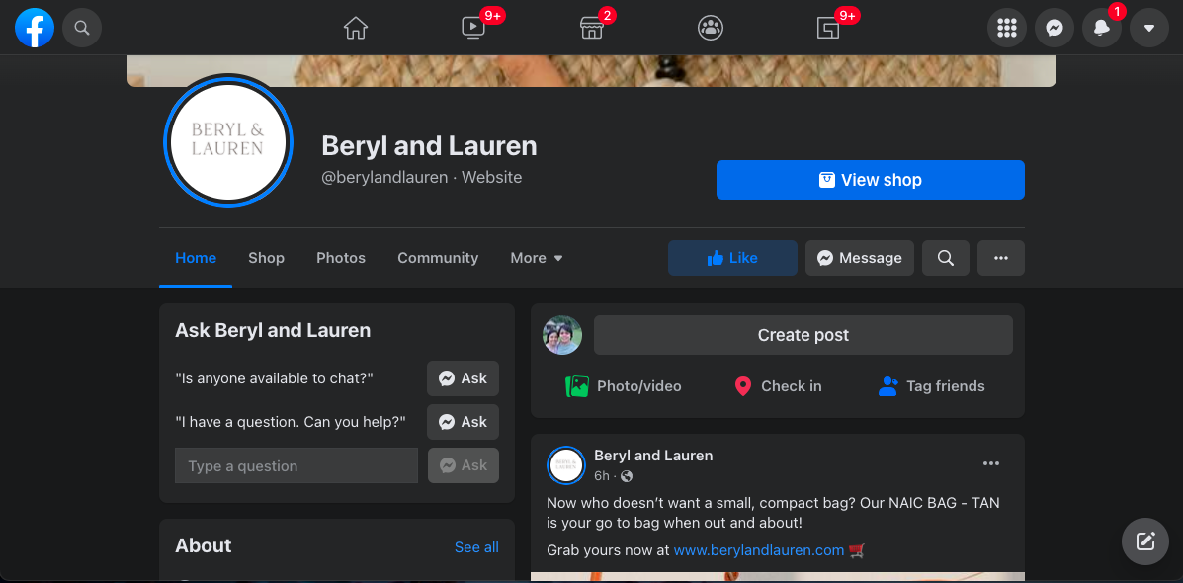This screenshot has height=583, width=1183.
Task: Click the Beryl and Lauren page title
Action: [x=429, y=145]
